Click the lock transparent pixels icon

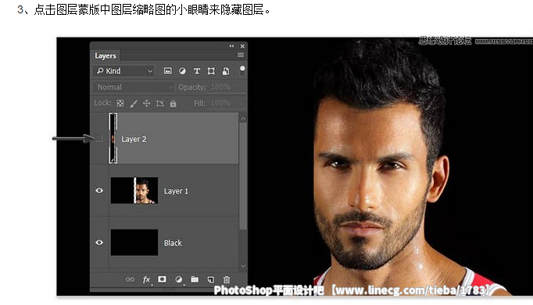[120, 103]
